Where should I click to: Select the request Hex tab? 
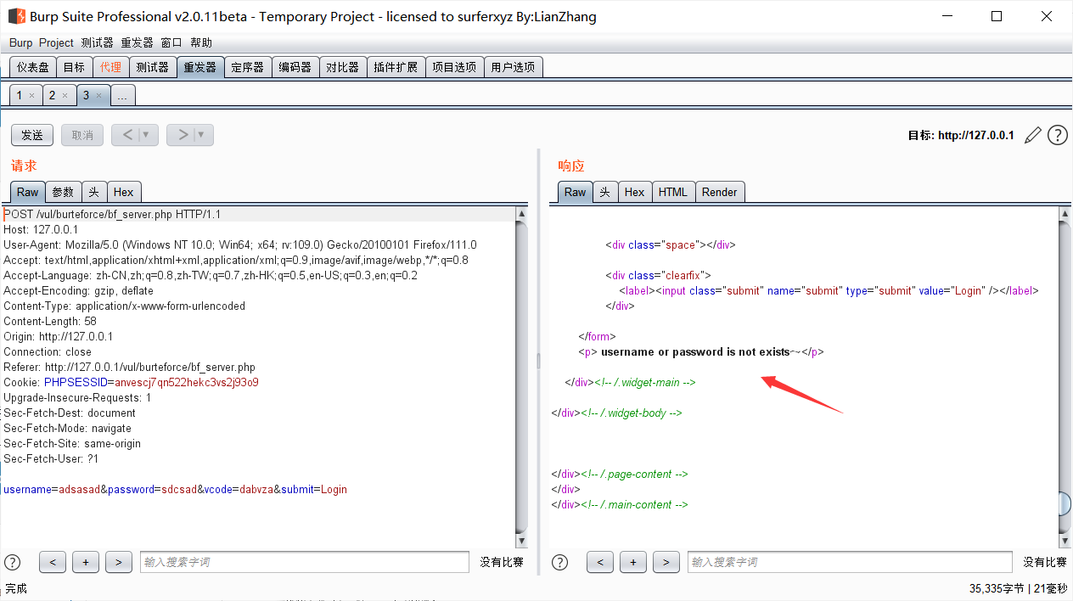(124, 192)
